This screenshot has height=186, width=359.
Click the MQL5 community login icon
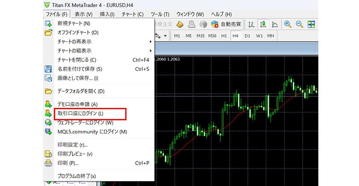click(x=48, y=132)
